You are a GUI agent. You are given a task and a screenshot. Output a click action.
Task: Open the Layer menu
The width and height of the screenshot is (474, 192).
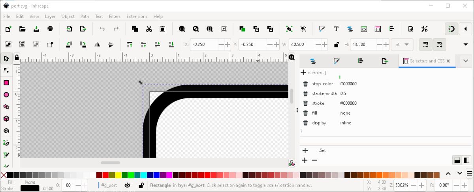click(x=50, y=16)
